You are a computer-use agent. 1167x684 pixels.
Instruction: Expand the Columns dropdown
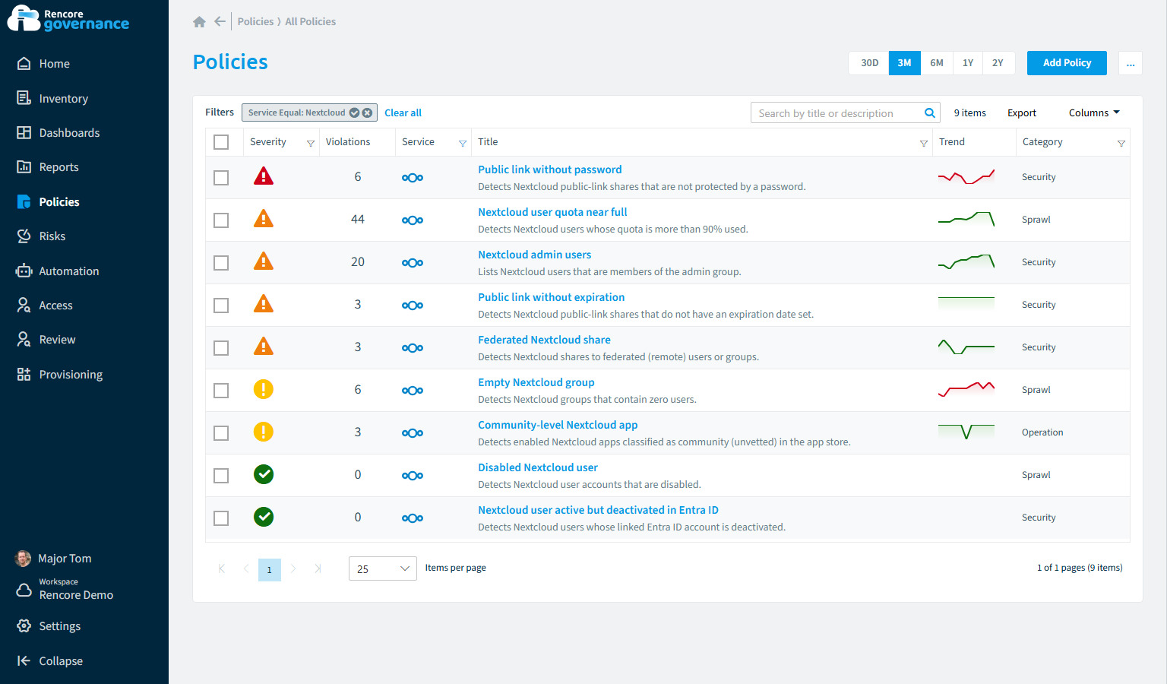point(1094,113)
